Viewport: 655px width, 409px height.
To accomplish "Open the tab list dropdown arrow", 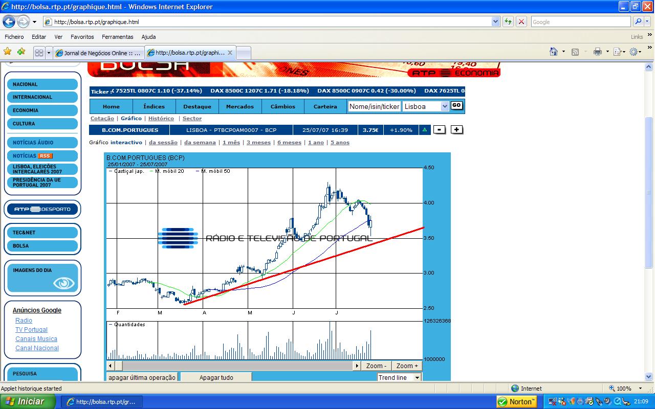I will 49,53.
